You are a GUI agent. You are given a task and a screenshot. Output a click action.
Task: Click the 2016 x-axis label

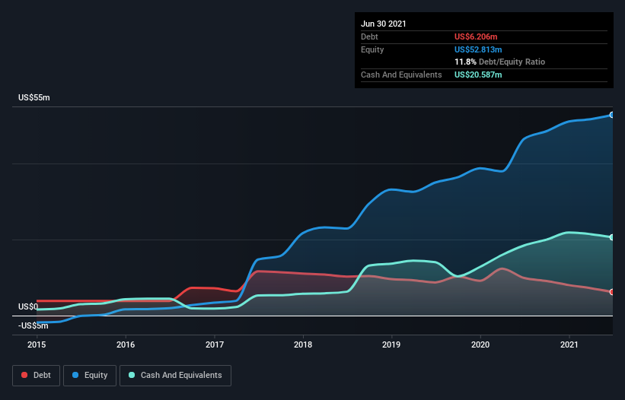click(126, 344)
